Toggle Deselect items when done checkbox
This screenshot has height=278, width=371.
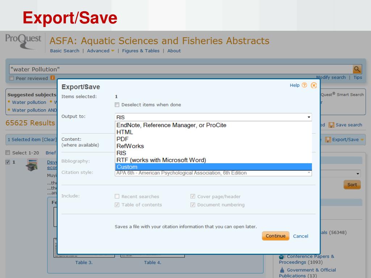pos(117,105)
